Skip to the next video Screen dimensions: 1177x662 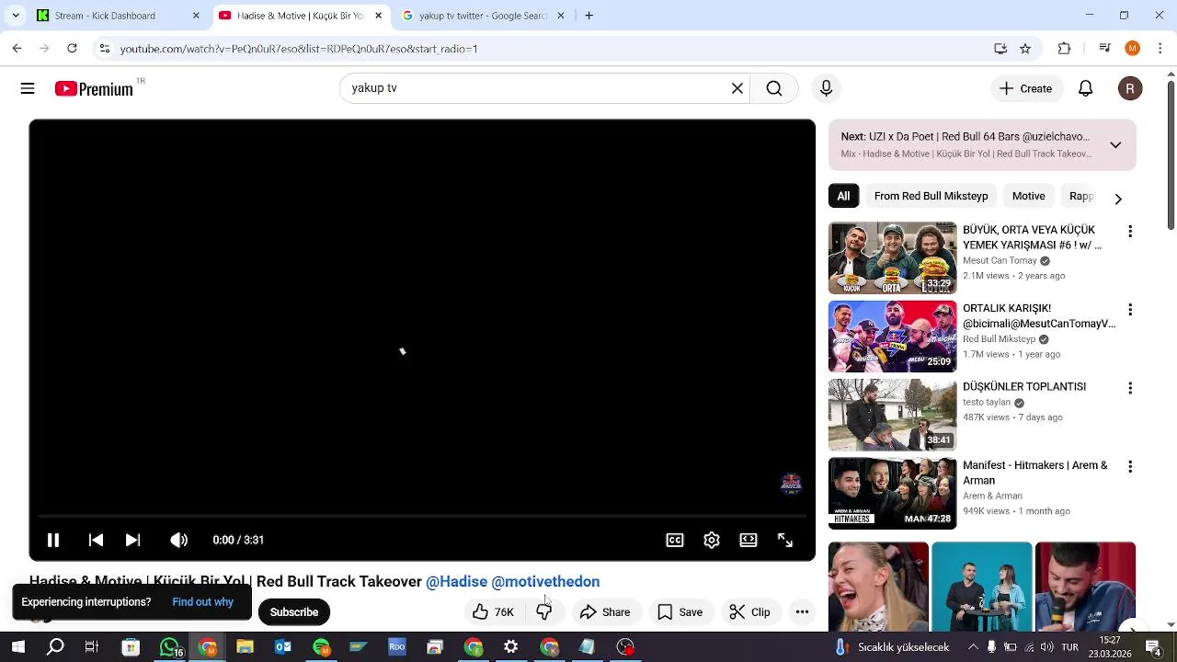click(x=132, y=540)
